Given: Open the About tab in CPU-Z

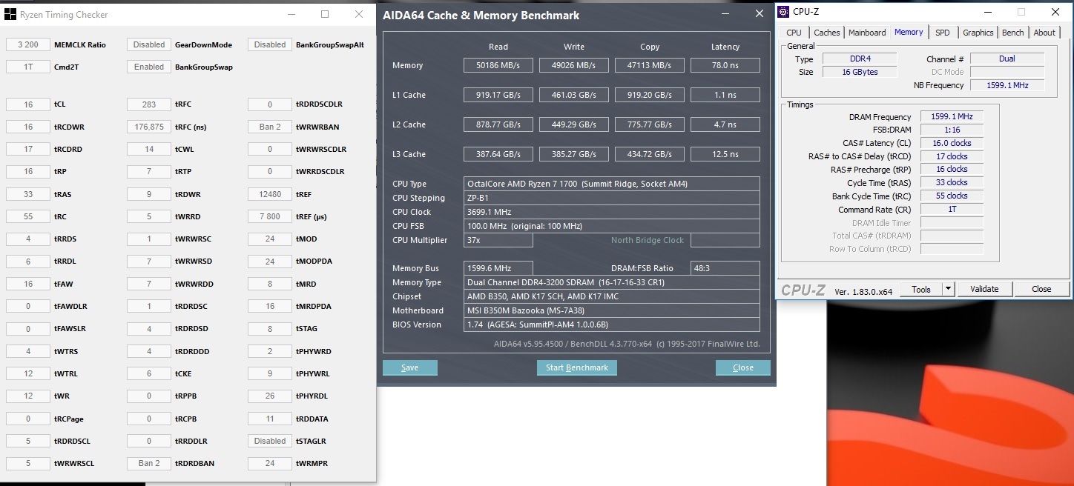Looking at the screenshot, I should tap(1044, 33).
